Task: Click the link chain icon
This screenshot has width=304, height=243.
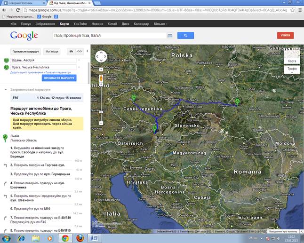Action: pyautogui.click(x=80, y=52)
